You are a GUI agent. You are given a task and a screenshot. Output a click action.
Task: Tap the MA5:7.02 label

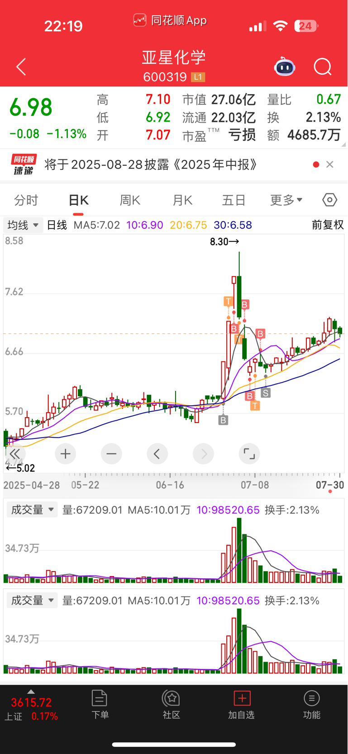coord(97,225)
